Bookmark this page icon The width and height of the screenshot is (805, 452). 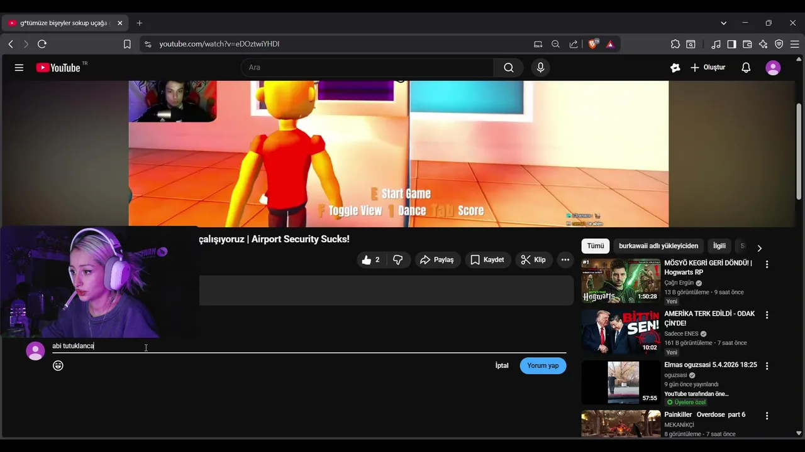pyautogui.click(x=127, y=44)
